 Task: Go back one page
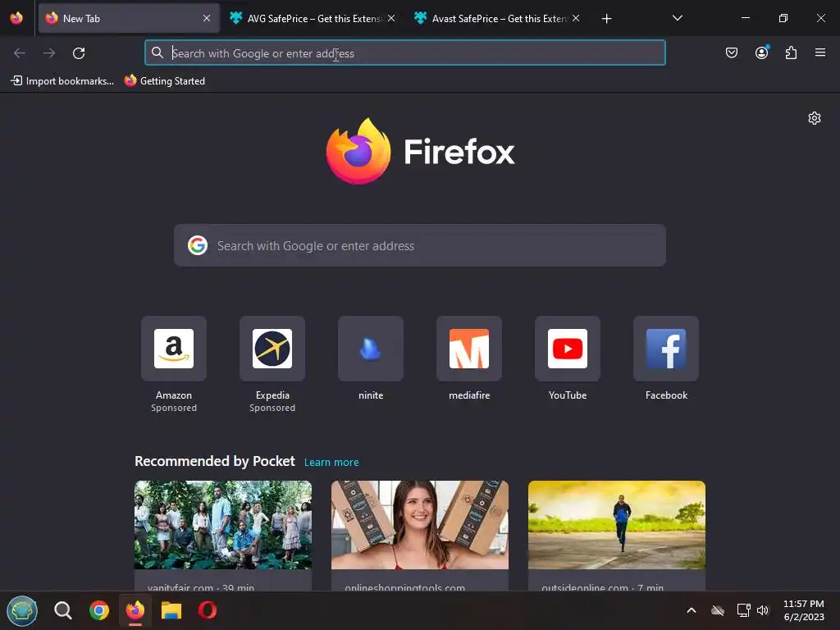20,52
